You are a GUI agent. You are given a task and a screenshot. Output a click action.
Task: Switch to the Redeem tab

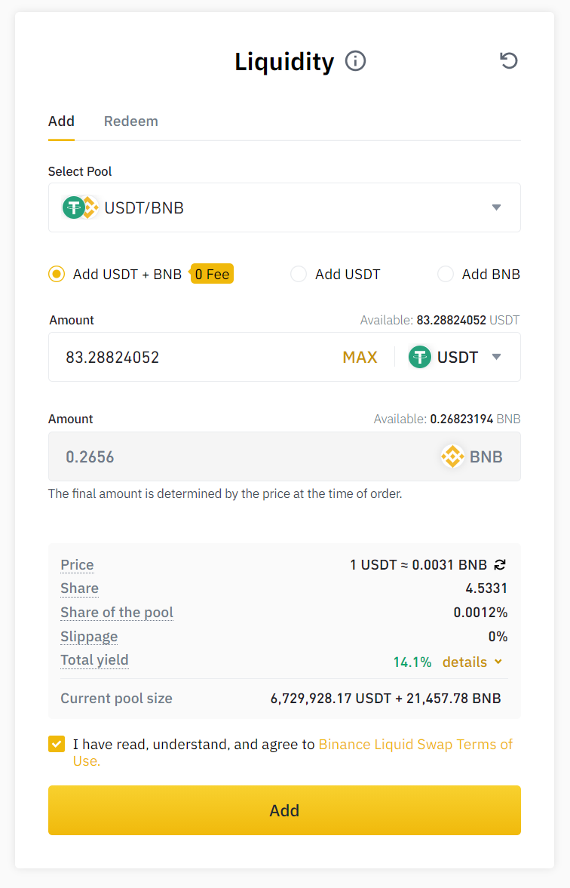131,121
